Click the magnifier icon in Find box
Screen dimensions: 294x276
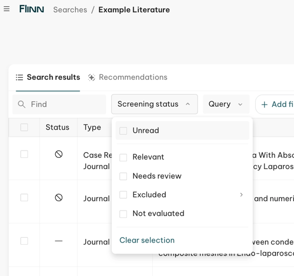tap(22, 104)
